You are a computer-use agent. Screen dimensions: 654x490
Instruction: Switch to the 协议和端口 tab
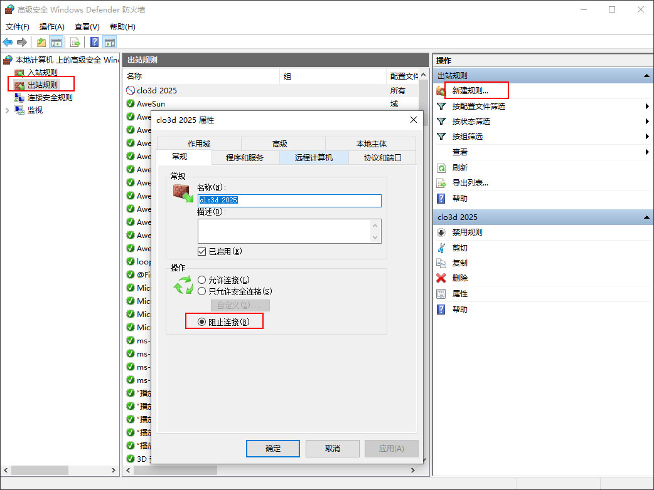coord(382,157)
